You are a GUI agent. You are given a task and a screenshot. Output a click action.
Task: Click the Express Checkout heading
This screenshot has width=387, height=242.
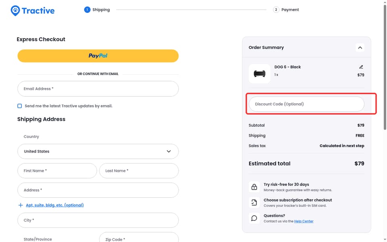pos(41,39)
